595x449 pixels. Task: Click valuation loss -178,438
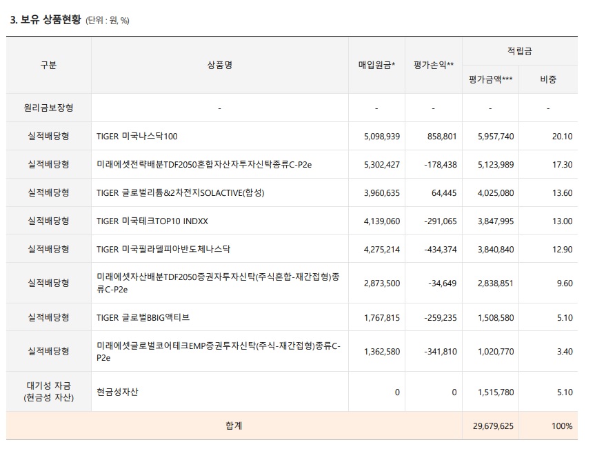point(441,165)
